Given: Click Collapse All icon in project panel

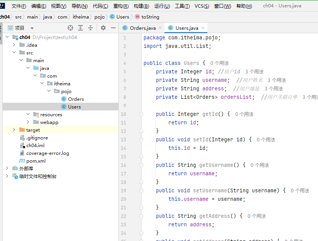Looking at the screenshot, I should click(91, 28).
